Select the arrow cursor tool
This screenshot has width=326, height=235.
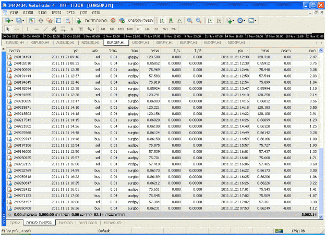pyautogui.click(x=8, y=29)
